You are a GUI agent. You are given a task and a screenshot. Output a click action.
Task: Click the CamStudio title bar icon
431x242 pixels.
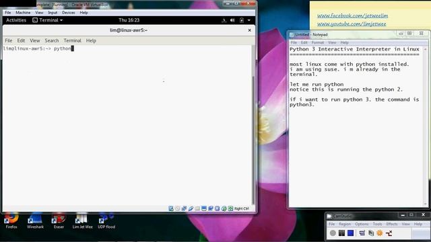point(329,216)
